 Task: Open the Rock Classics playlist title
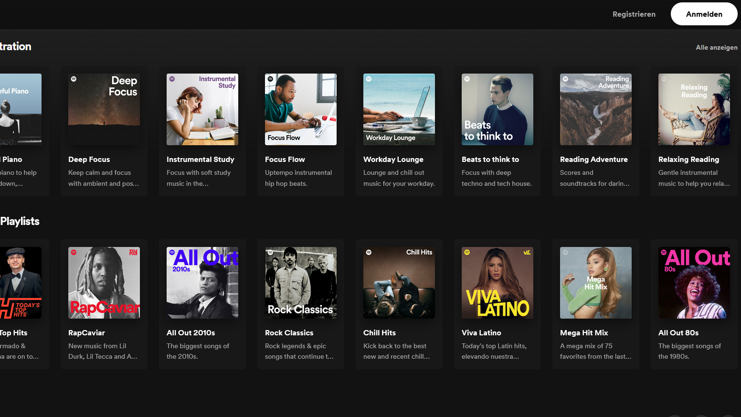[x=289, y=332]
